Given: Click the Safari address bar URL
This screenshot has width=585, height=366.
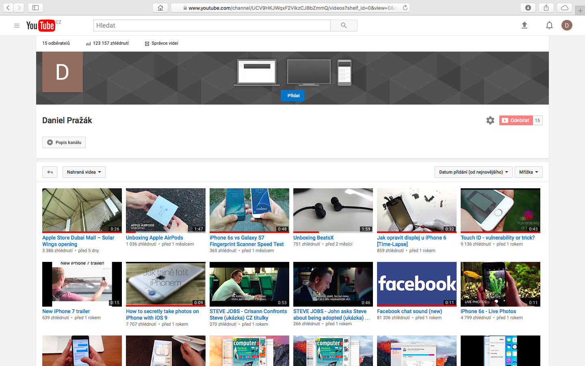Looking at the screenshot, I should [290, 8].
